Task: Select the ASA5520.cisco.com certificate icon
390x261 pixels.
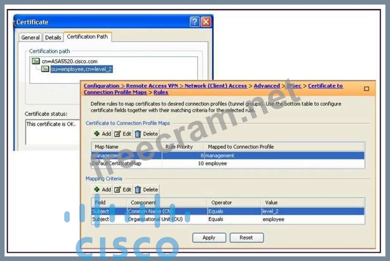Action: pos(36,61)
